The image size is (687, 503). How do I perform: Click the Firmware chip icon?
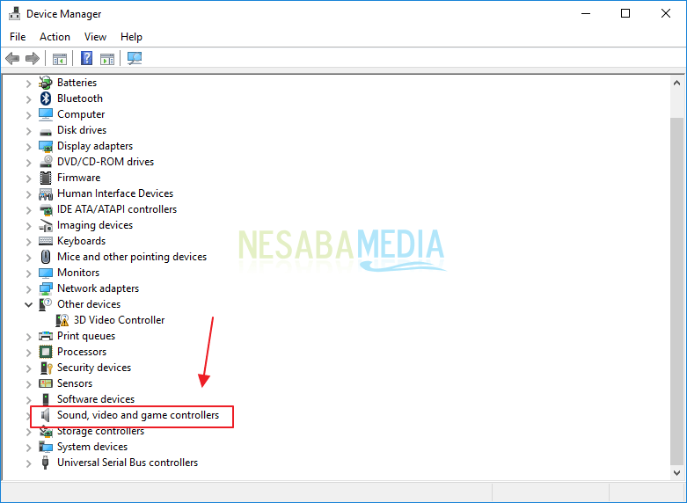[46, 178]
